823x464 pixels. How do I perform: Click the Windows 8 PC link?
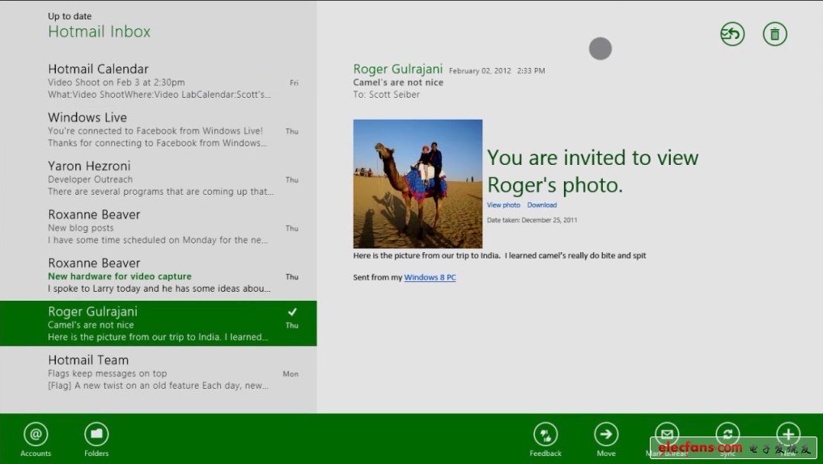point(430,277)
